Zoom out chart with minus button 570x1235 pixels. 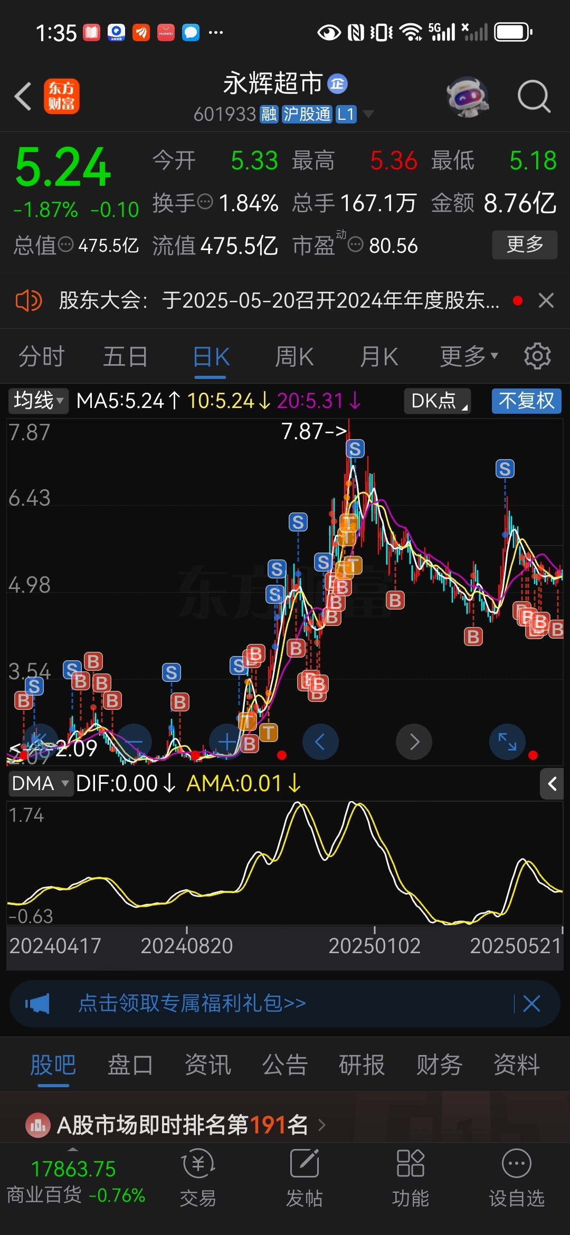click(134, 742)
